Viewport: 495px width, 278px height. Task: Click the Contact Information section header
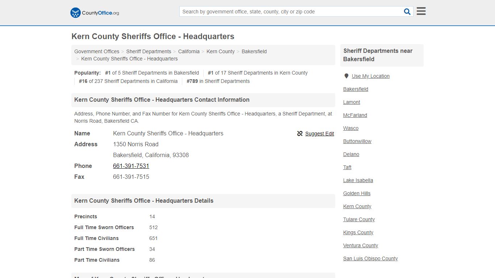(x=203, y=100)
